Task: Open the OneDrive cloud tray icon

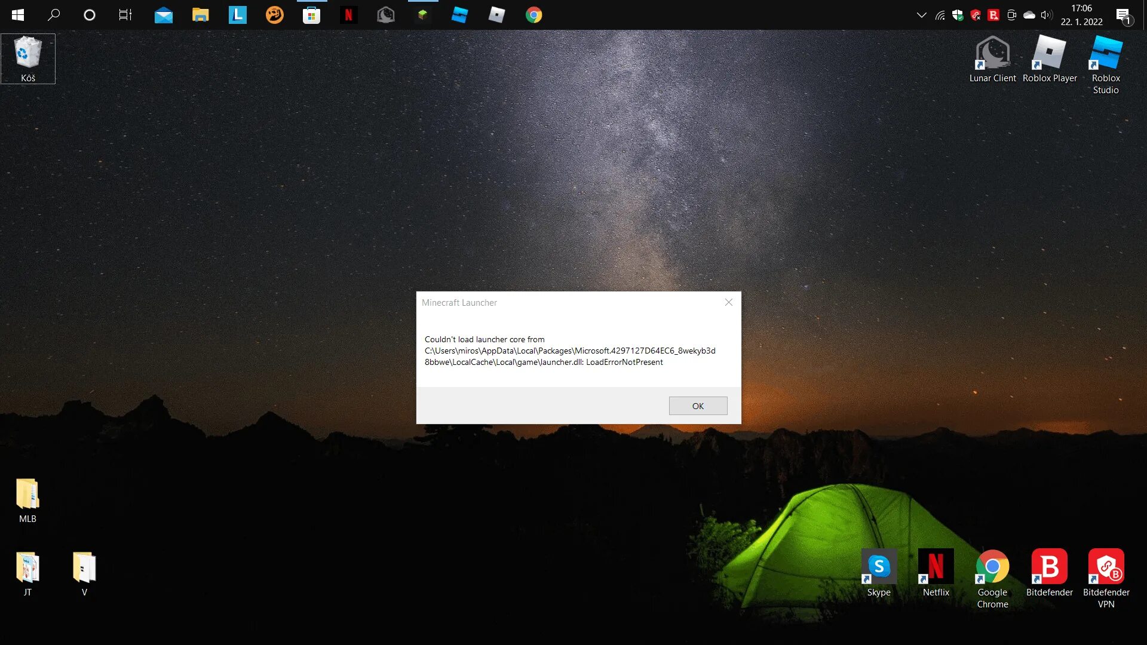Action: pyautogui.click(x=1029, y=15)
